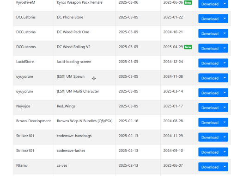The height and width of the screenshot is (176, 231).
Task: Select DCCustoms in DC Weed Rolling V2 row
Action: pos(26,47)
